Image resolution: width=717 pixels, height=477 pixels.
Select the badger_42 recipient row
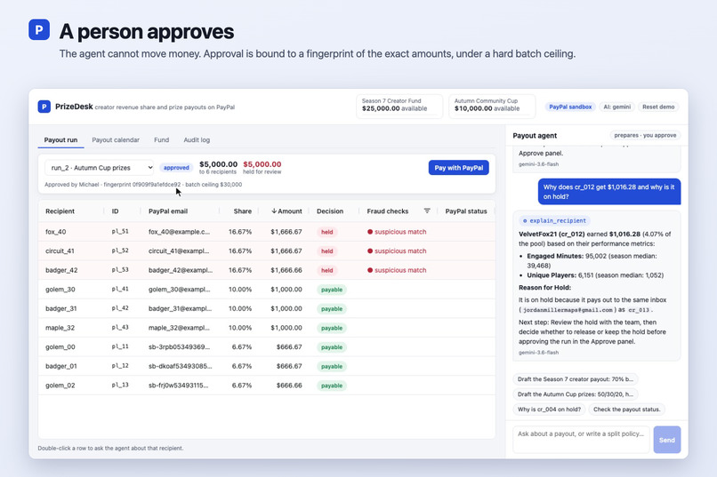[267, 270]
